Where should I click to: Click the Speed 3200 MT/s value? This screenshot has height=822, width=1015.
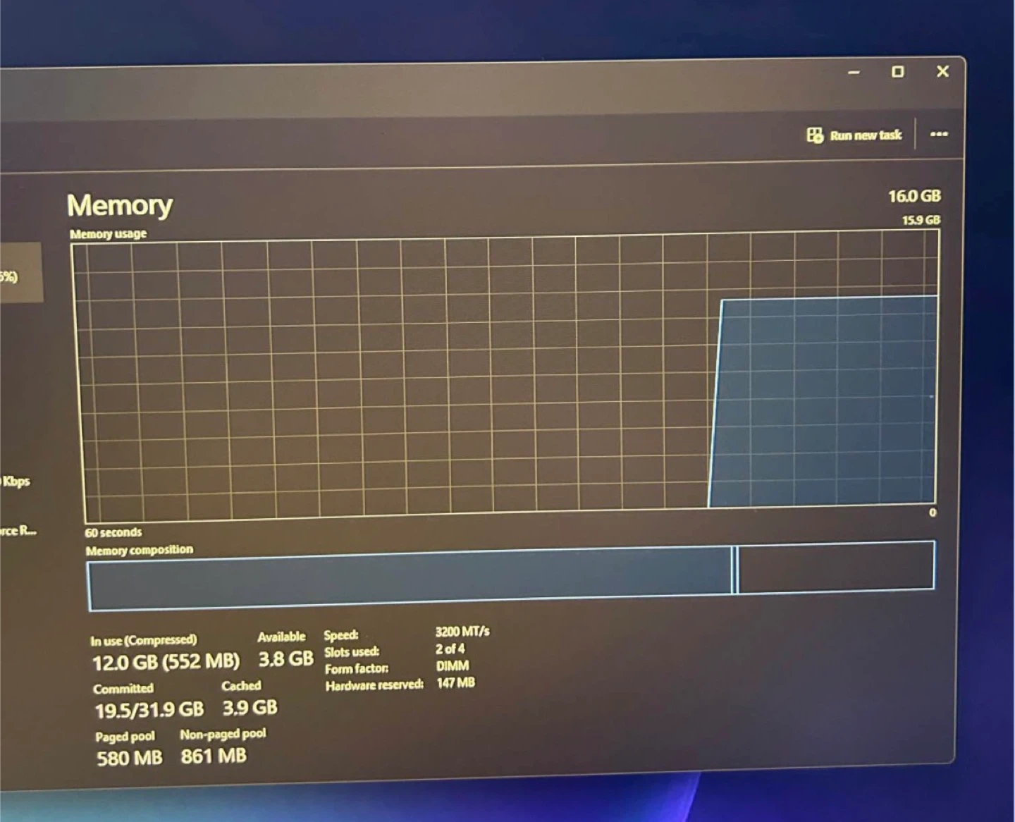click(x=462, y=632)
